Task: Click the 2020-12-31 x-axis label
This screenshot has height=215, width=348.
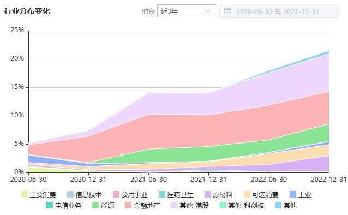Action: pos(88,179)
